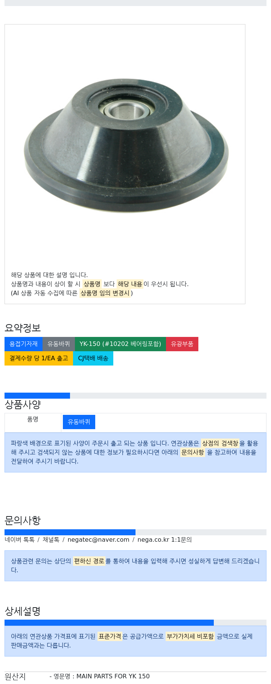Image resolution: width=271 pixels, height=684 pixels.
Task: Open the 네이버 톡톡 contact link
Action: tap(20, 540)
